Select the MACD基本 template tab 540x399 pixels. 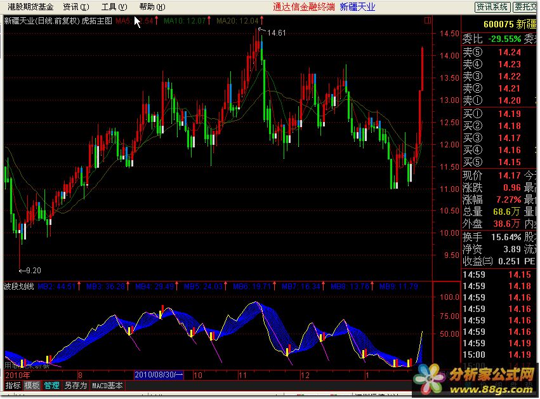(107, 385)
